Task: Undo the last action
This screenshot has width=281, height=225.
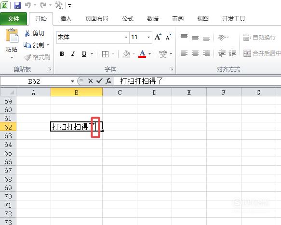Action: [x=28, y=5]
